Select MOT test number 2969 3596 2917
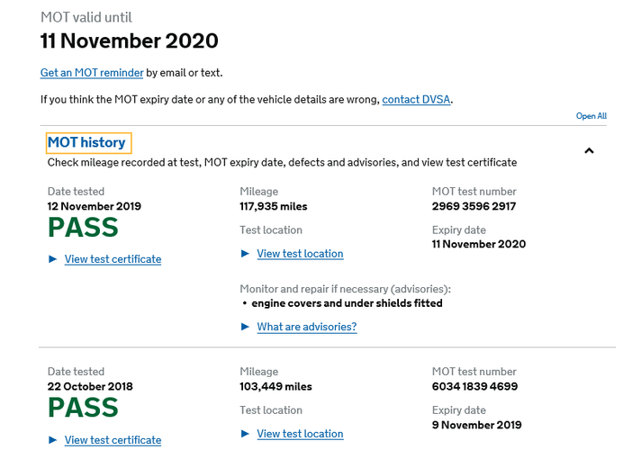The height and width of the screenshot is (450, 623). [474, 206]
